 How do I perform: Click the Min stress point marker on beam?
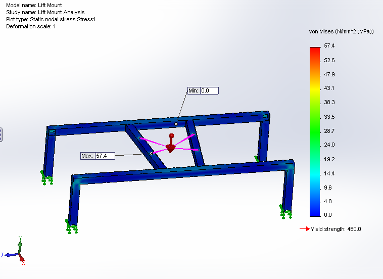(x=176, y=124)
